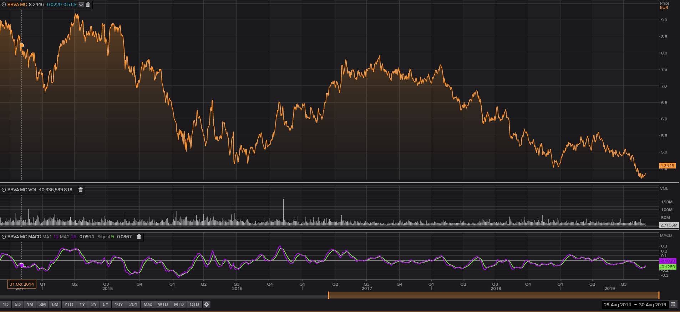Image resolution: width=680 pixels, height=312 pixels.
Task: Click the BBVA.MC VOL label
Action: [22, 190]
